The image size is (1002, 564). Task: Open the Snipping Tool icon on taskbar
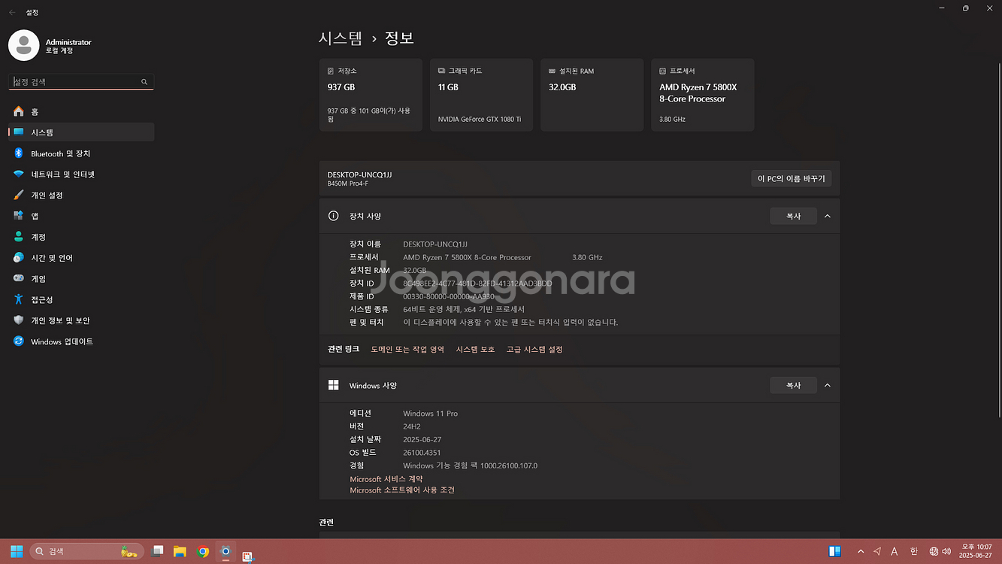click(247, 556)
